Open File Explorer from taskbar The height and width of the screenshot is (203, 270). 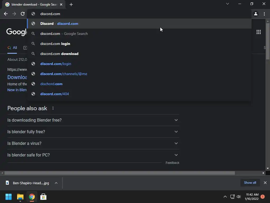coord(20,197)
